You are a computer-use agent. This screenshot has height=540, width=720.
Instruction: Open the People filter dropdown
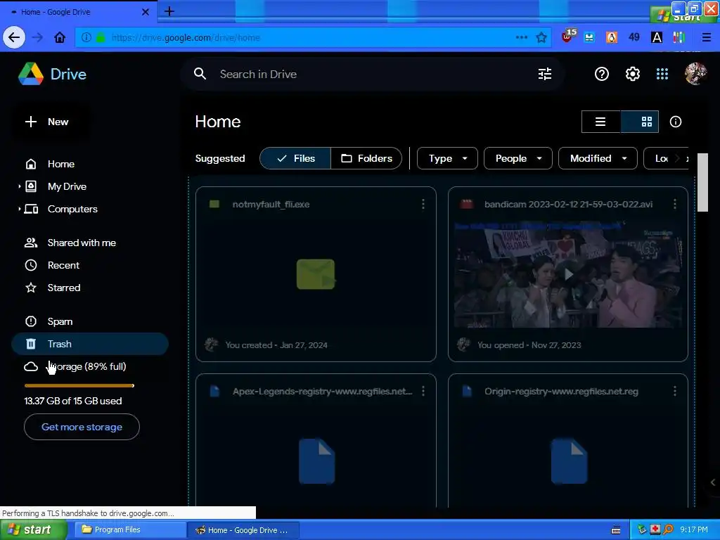[518, 158]
